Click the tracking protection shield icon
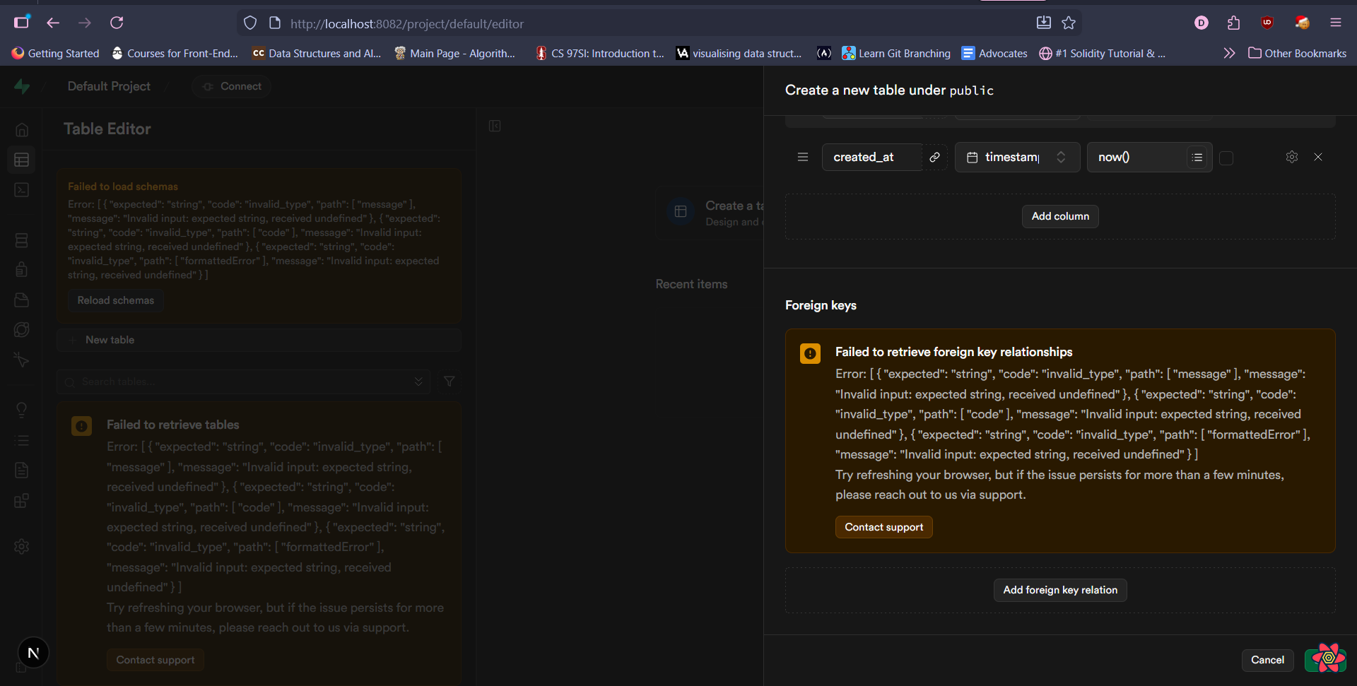The image size is (1357, 686). pyautogui.click(x=250, y=23)
